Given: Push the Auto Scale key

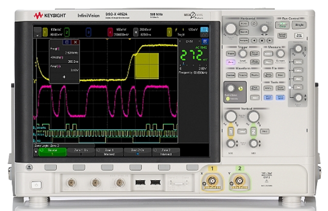Looking at the screenshot, I should coord(299,35).
